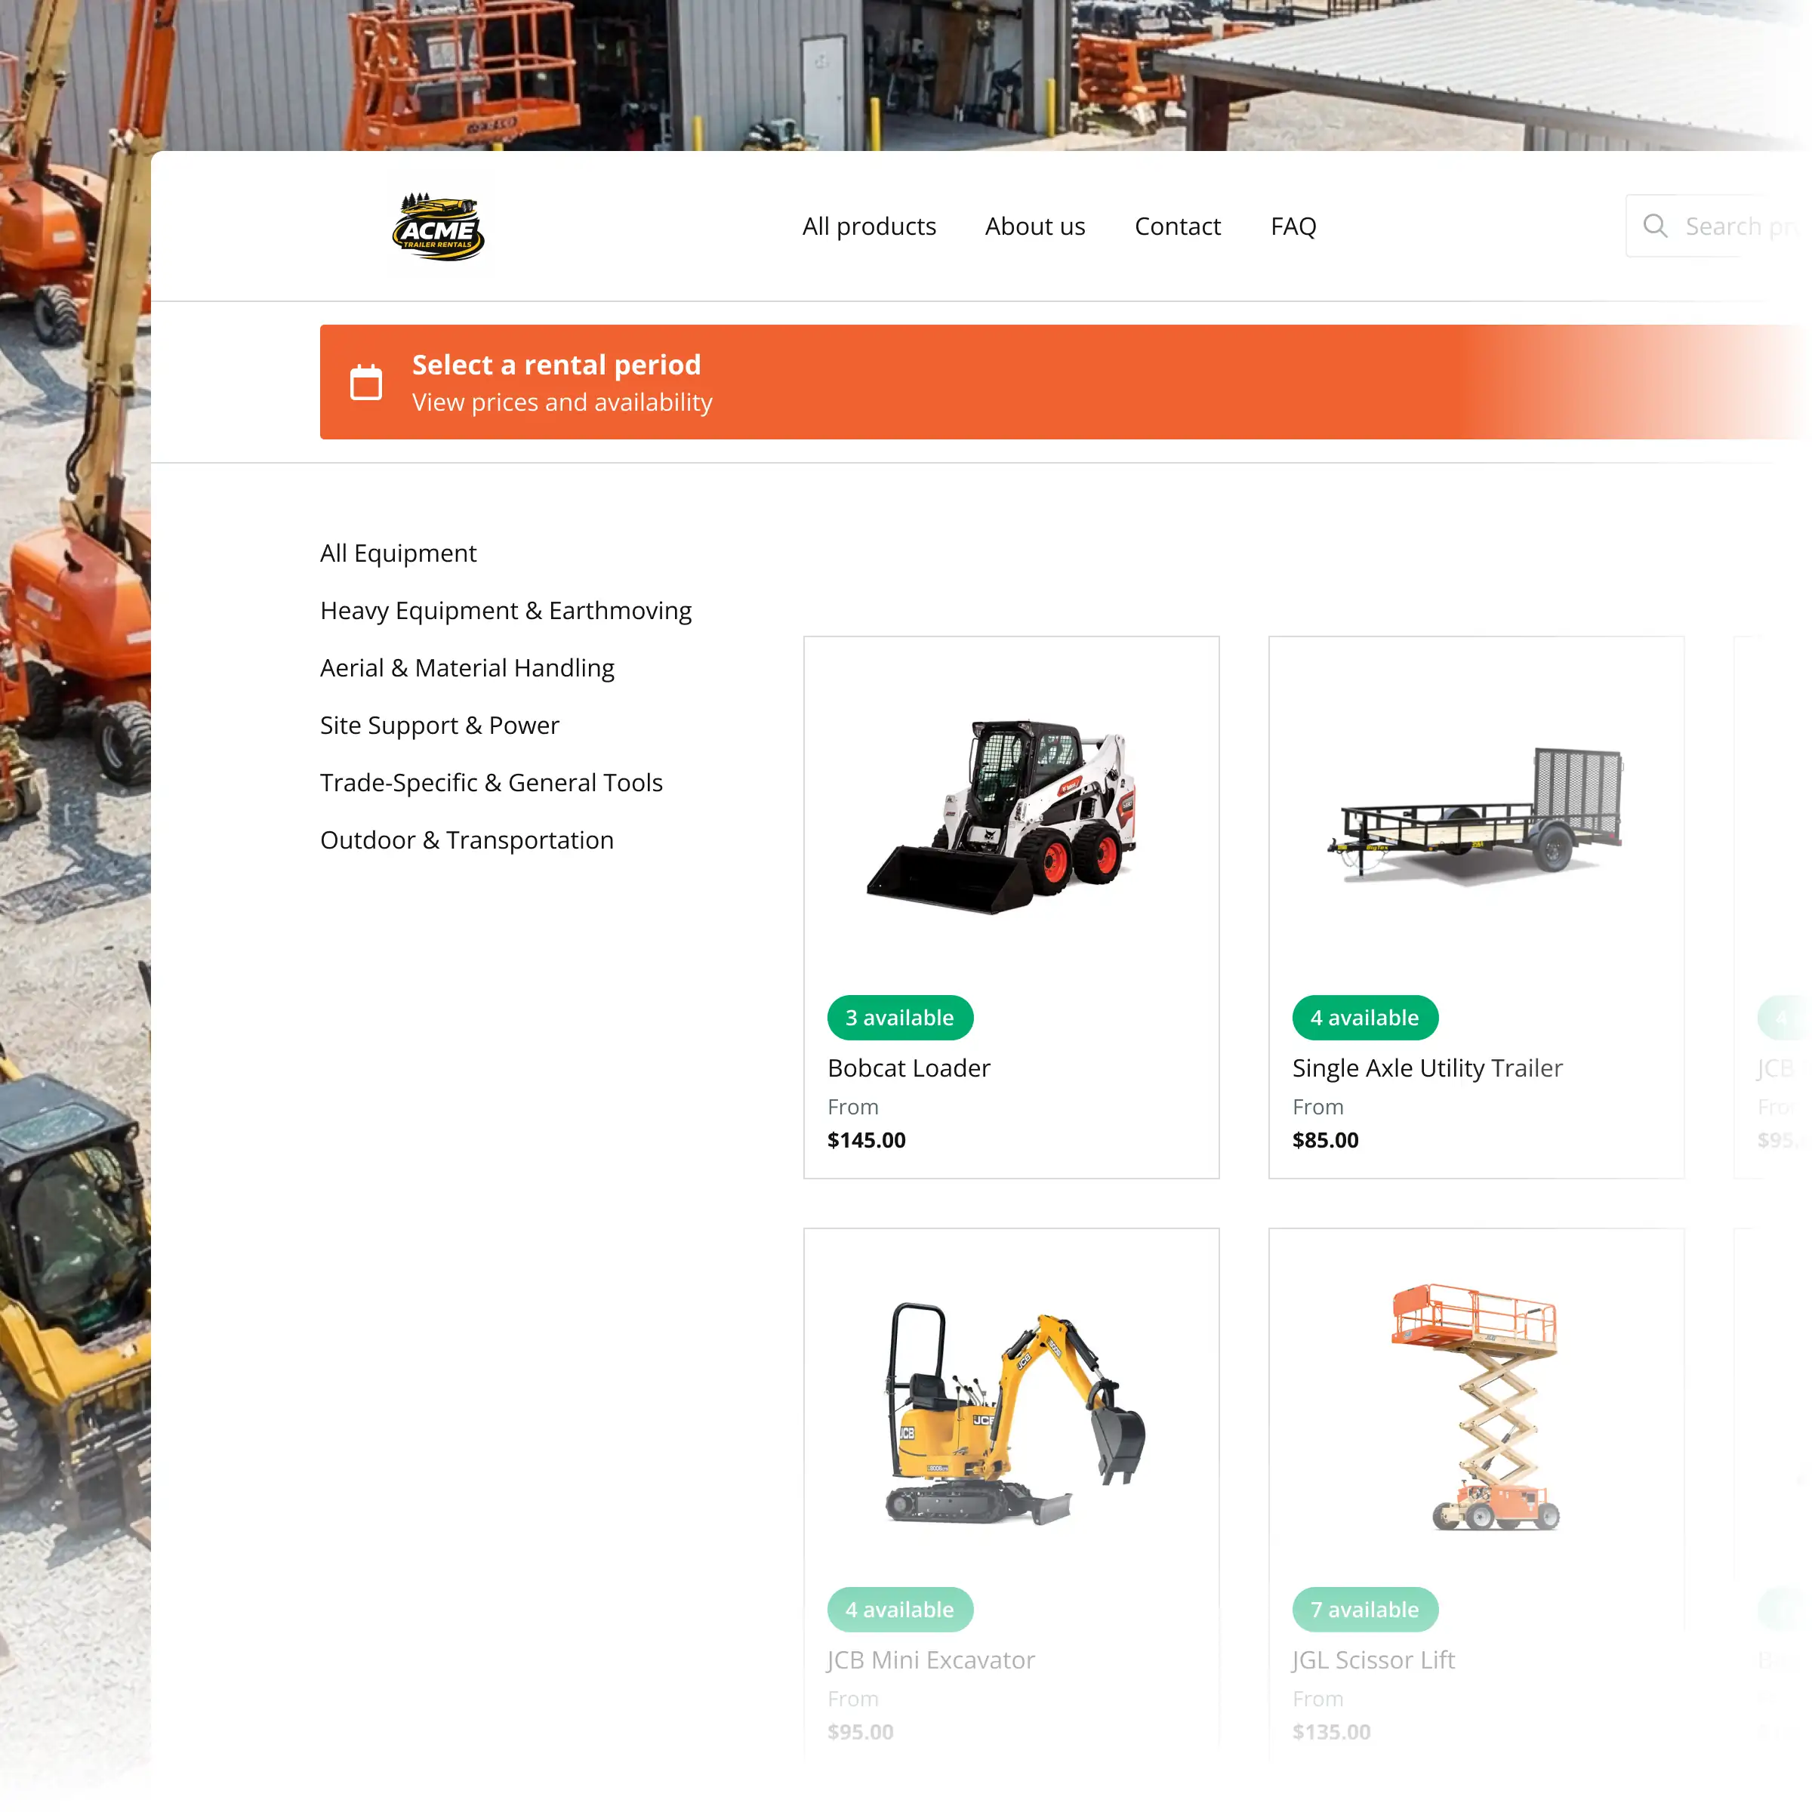The width and height of the screenshot is (1812, 1812).
Task: Choose the Aerial & Material Handling category
Action: pyautogui.click(x=467, y=667)
